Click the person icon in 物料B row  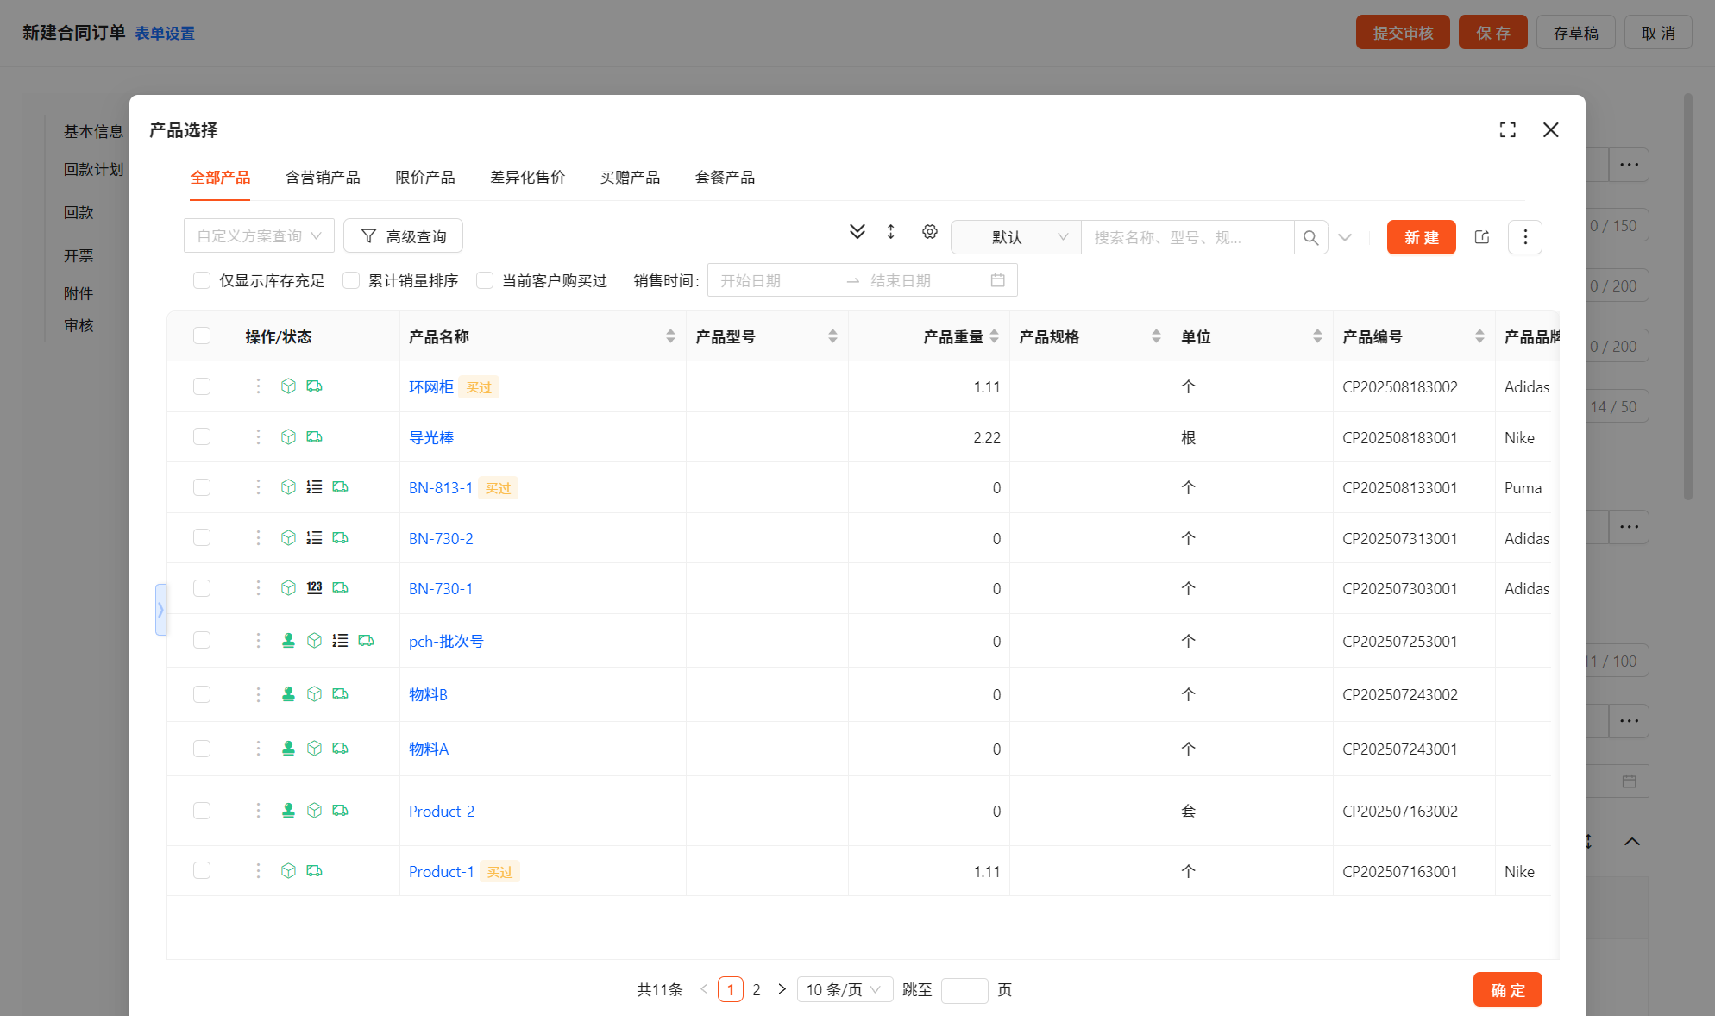tap(288, 694)
